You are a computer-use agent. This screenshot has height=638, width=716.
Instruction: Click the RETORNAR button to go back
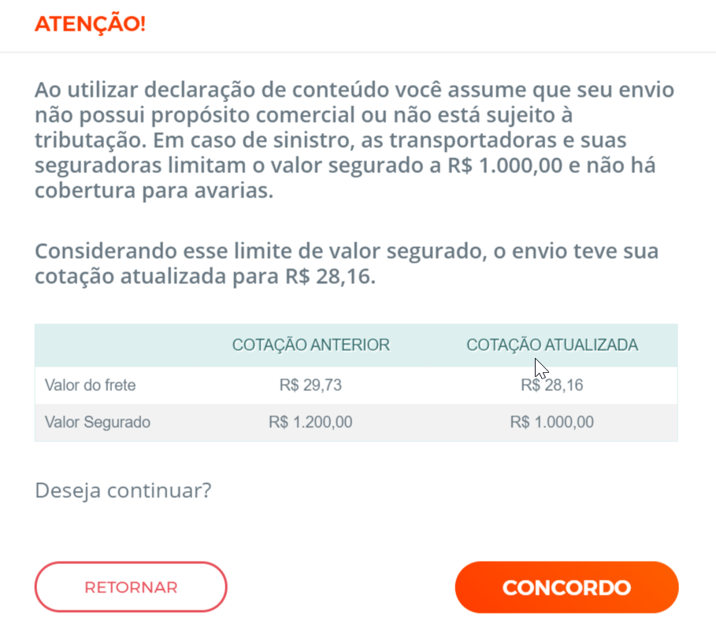point(131,587)
